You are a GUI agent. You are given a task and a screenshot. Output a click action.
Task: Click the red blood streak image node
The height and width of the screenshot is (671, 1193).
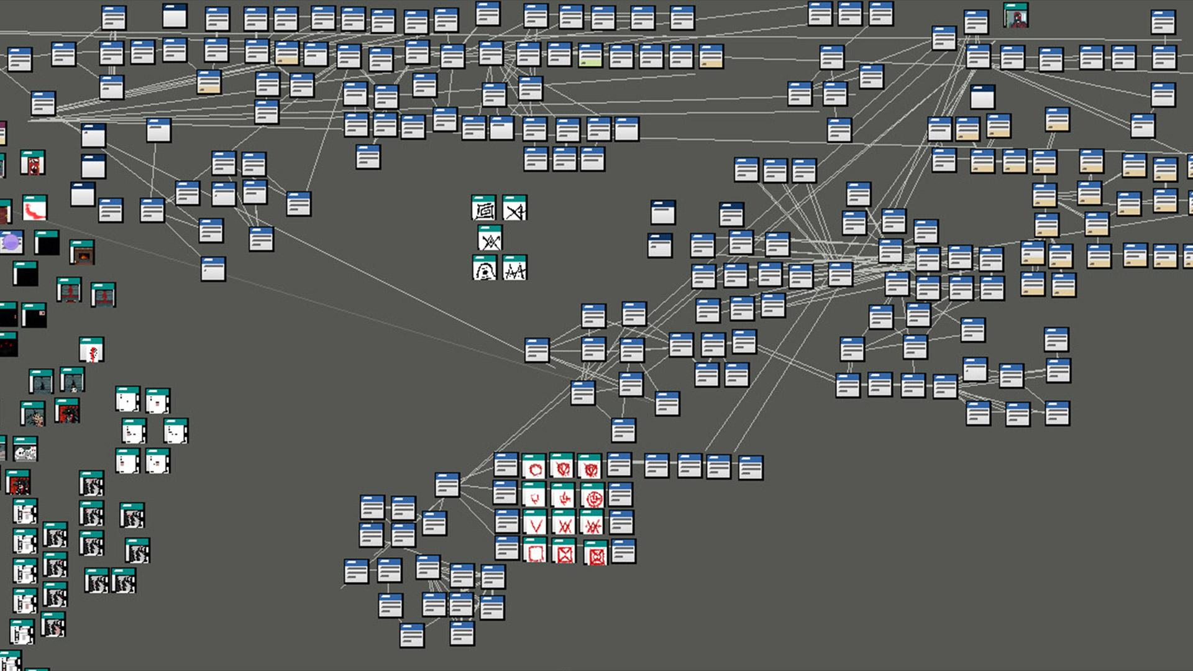[35, 209]
